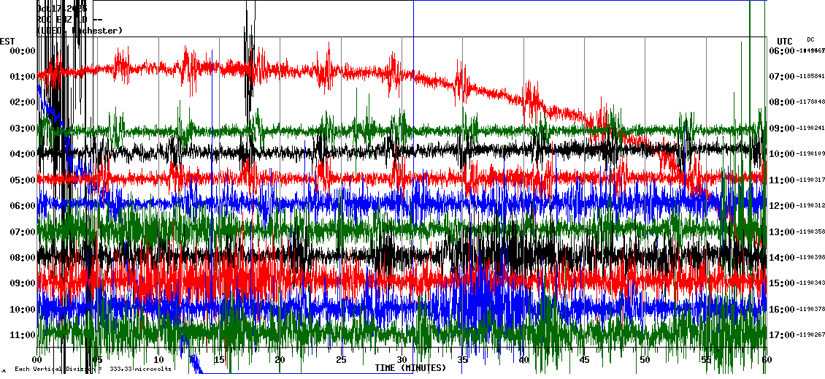The width and height of the screenshot is (825, 379).
Task: Select the 45 minute axis tick label
Action: coord(584,360)
